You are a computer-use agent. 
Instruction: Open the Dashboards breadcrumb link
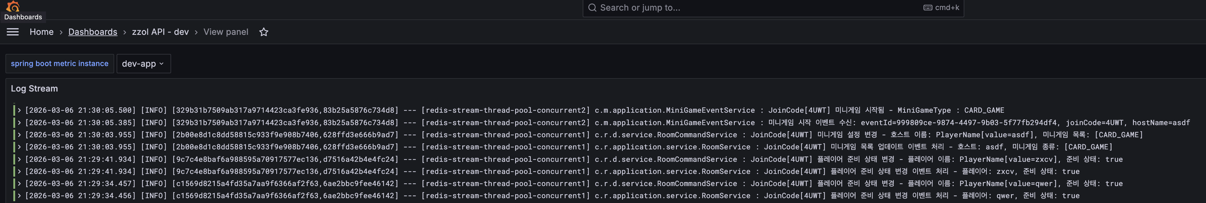tap(93, 32)
